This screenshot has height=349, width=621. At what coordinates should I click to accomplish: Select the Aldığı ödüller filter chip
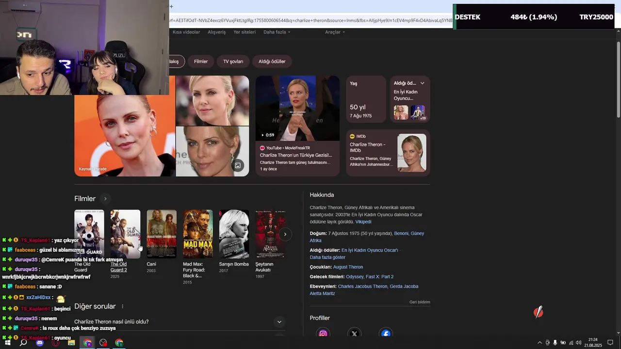pyautogui.click(x=272, y=62)
